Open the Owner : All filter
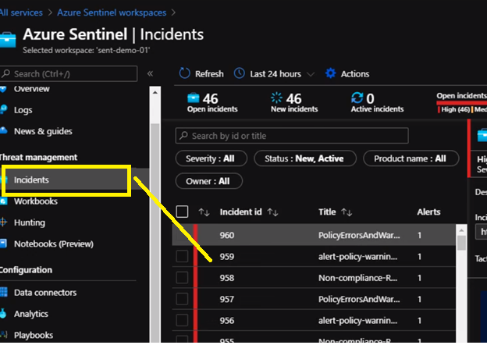Screen dimensions: 487x345 208,181
